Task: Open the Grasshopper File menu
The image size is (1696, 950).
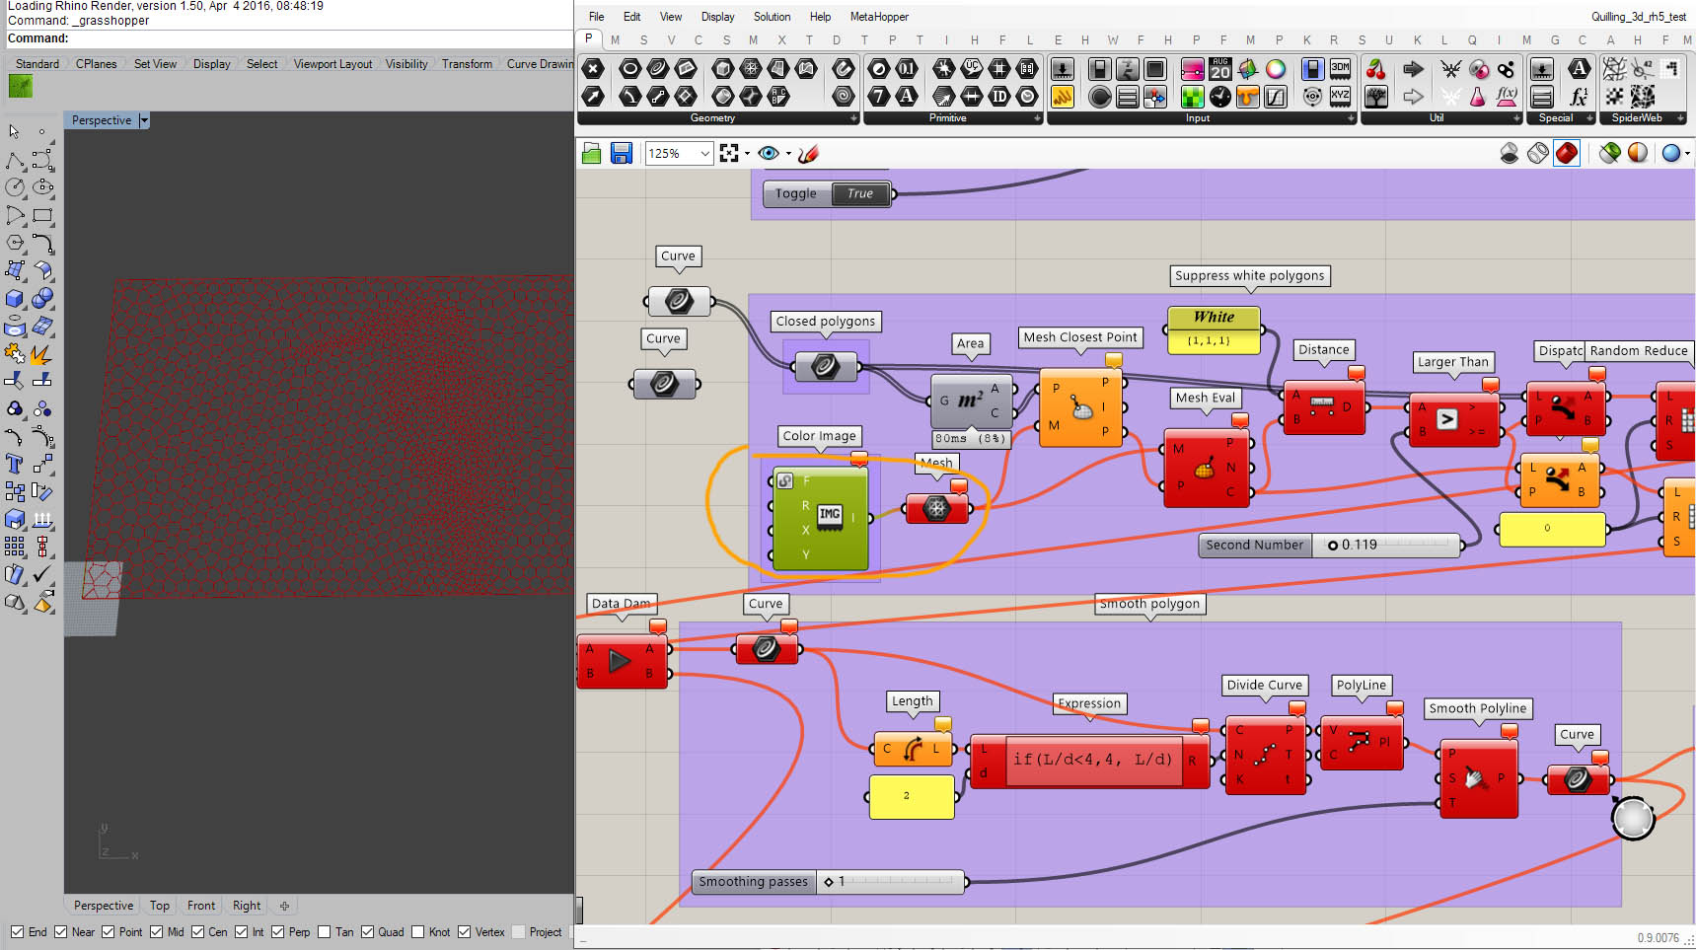Action: click(x=597, y=17)
